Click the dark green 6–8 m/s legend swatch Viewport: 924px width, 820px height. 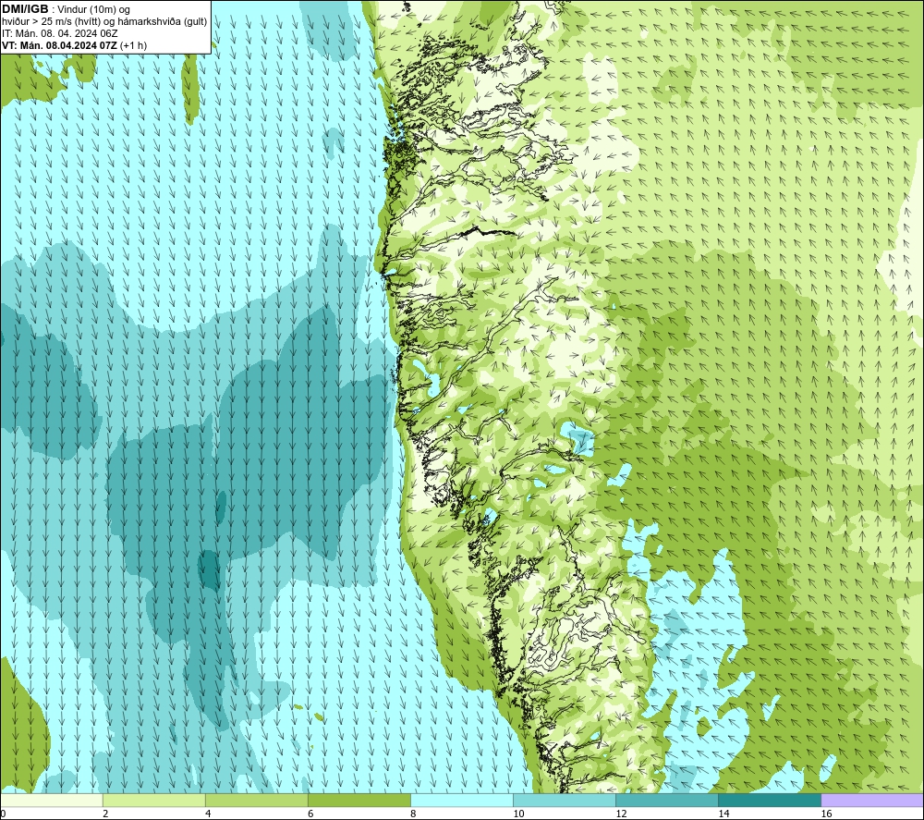(x=359, y=800)
